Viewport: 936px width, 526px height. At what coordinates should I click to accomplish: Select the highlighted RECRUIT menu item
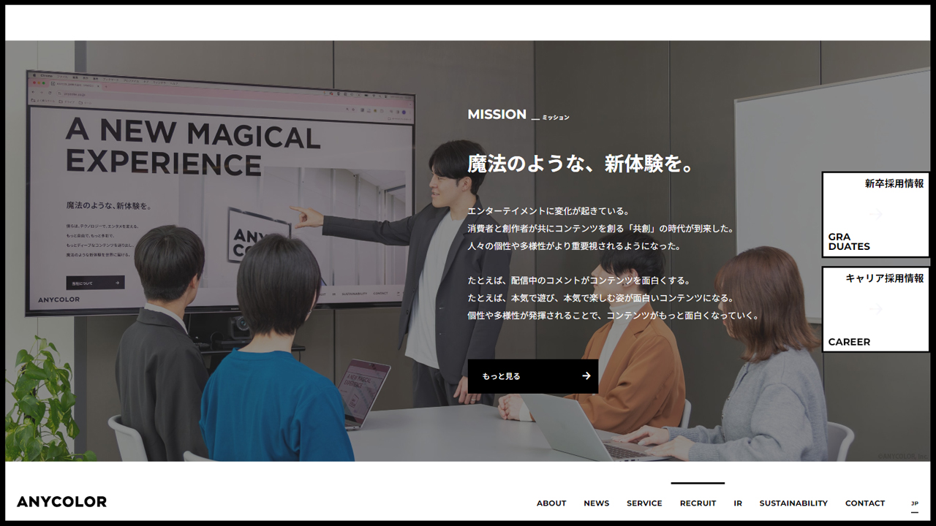pyautogui.click(x=698, y=503)
